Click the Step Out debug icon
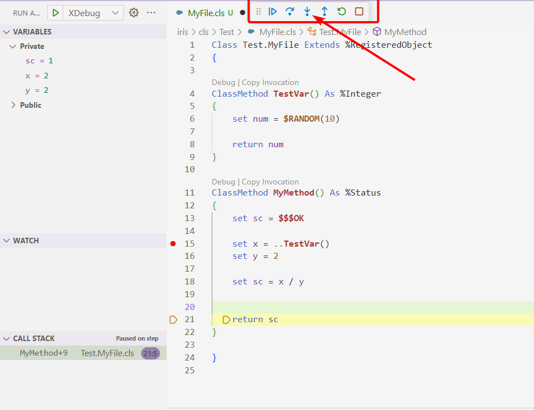This screenshot has height=410, width=534. coord(325,11)
